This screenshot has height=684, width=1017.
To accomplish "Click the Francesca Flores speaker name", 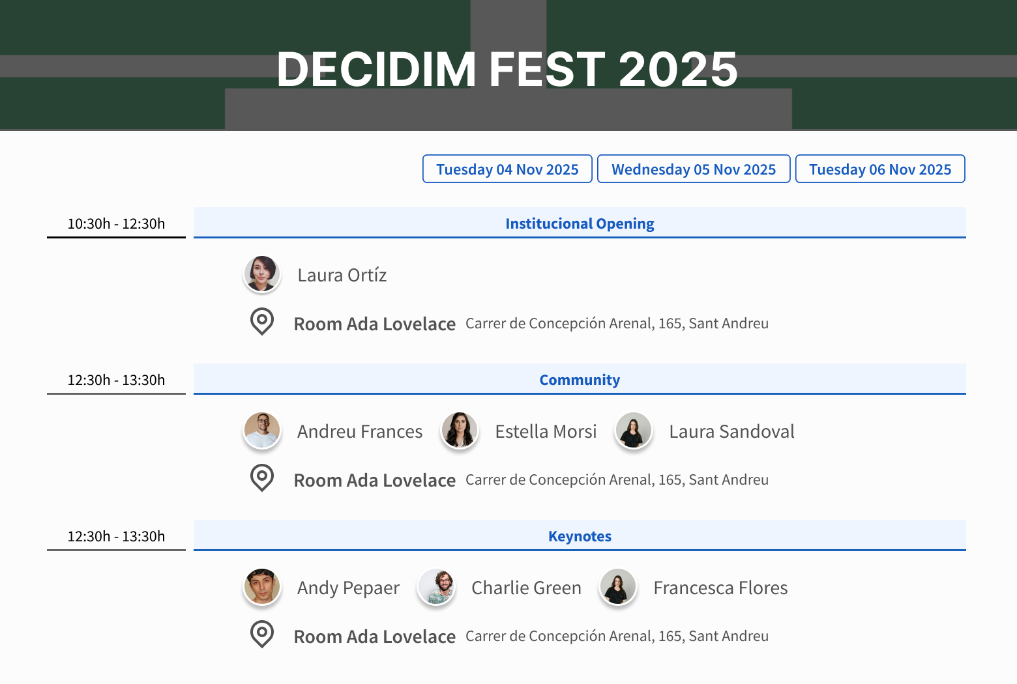I will point(720,588).
